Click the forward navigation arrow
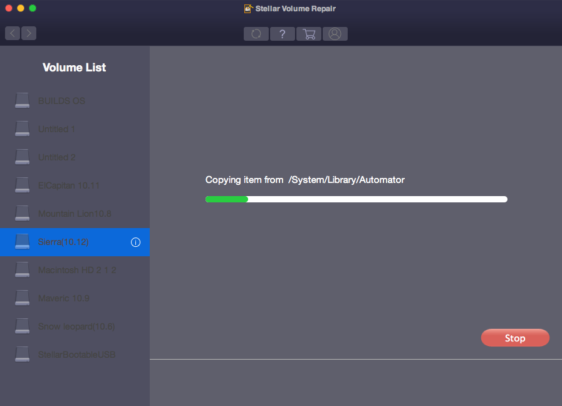 29,33
